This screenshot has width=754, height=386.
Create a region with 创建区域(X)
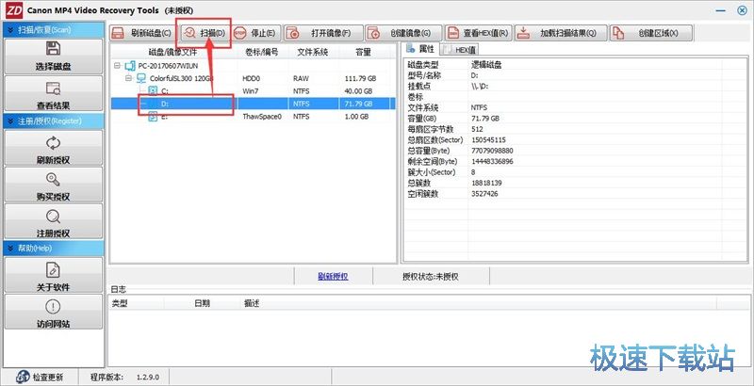click(x=651, y=33)
